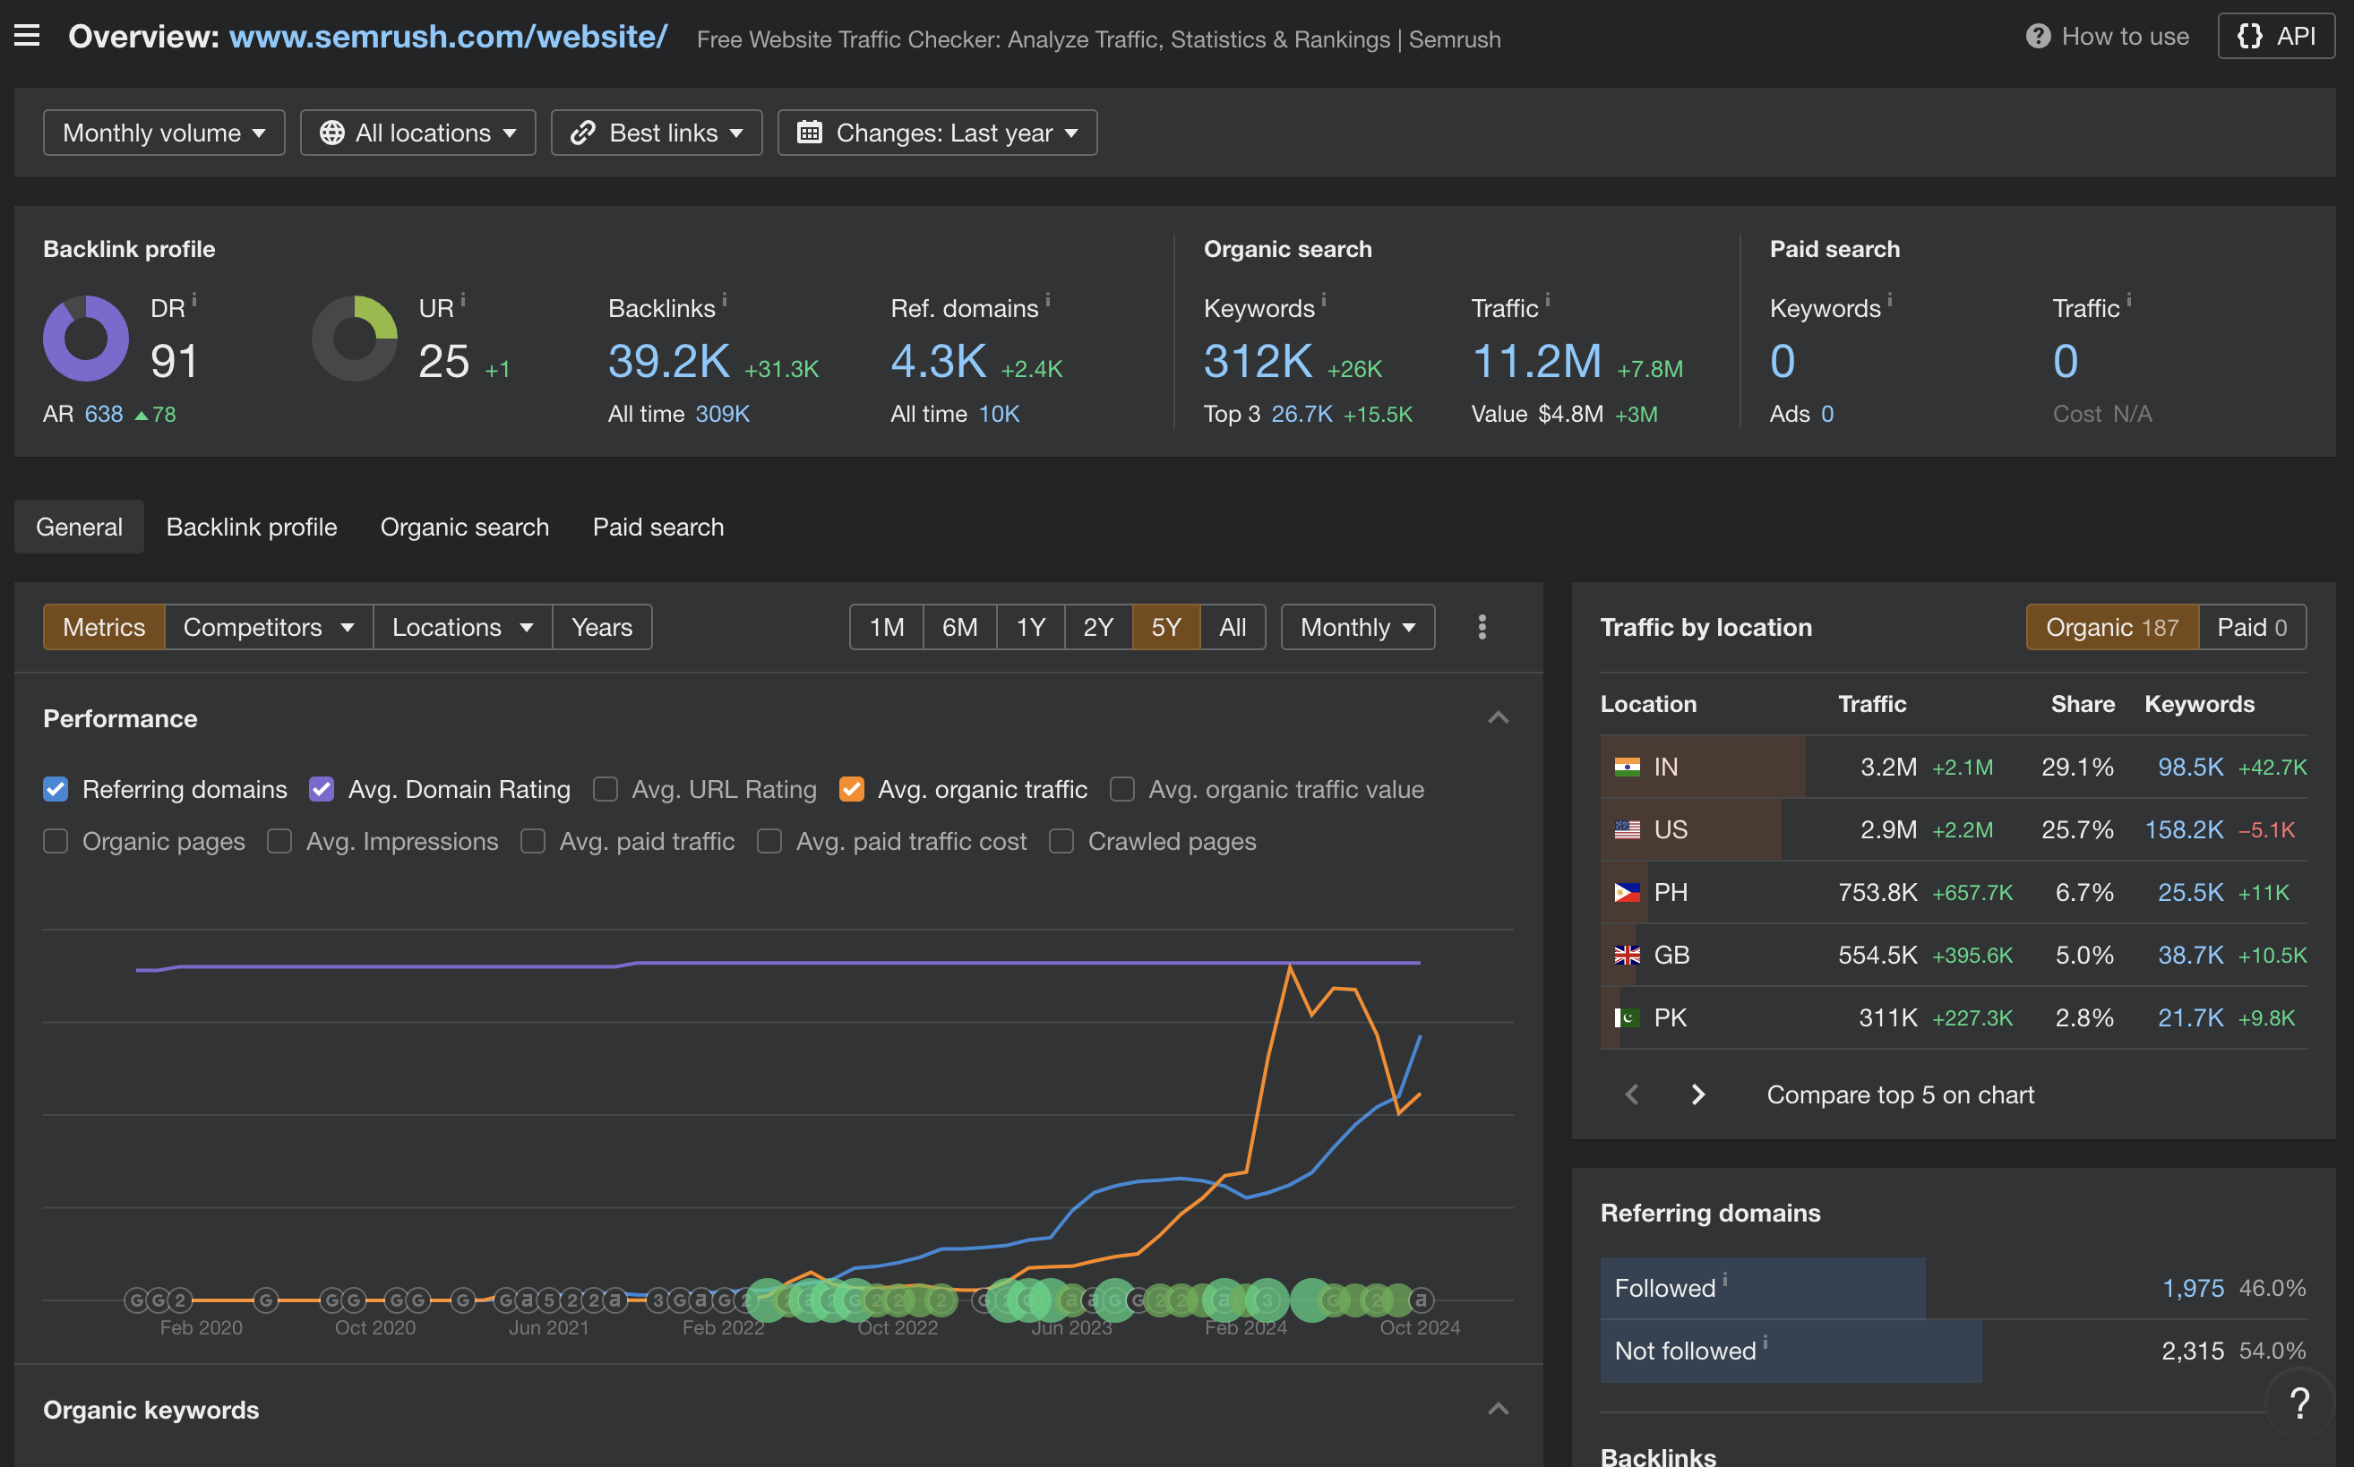Screen dimensions: 2354x1467
Task: Open www.semrush.com/website/ link
Action: (x=448, y=36)
